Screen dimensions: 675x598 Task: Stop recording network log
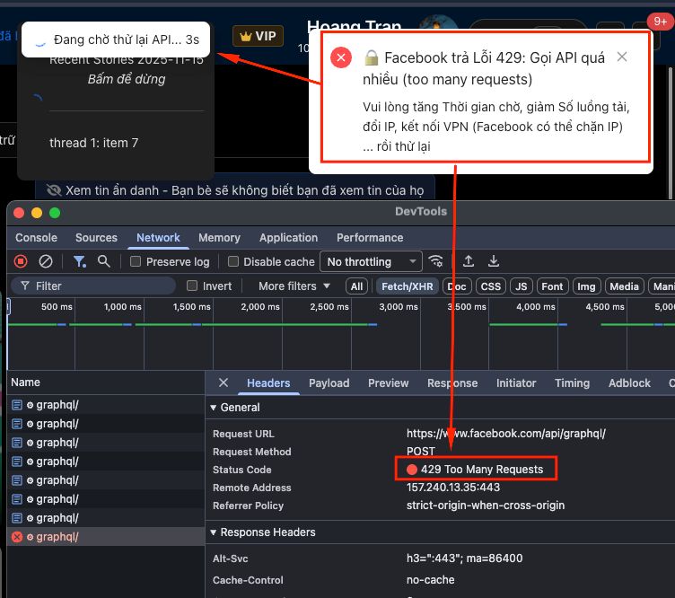tap(21, 261)
